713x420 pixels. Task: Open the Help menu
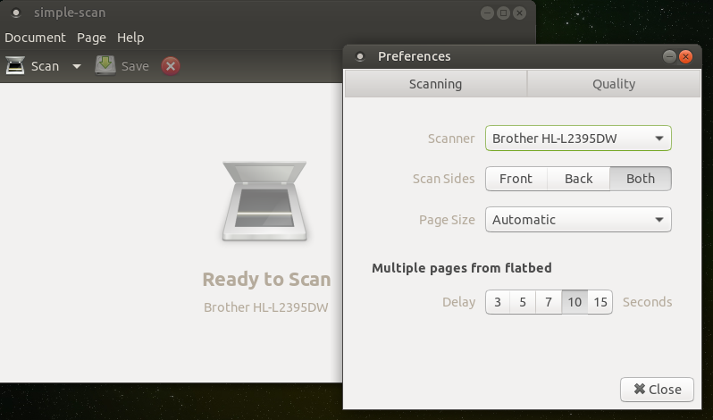pos(130,38)
